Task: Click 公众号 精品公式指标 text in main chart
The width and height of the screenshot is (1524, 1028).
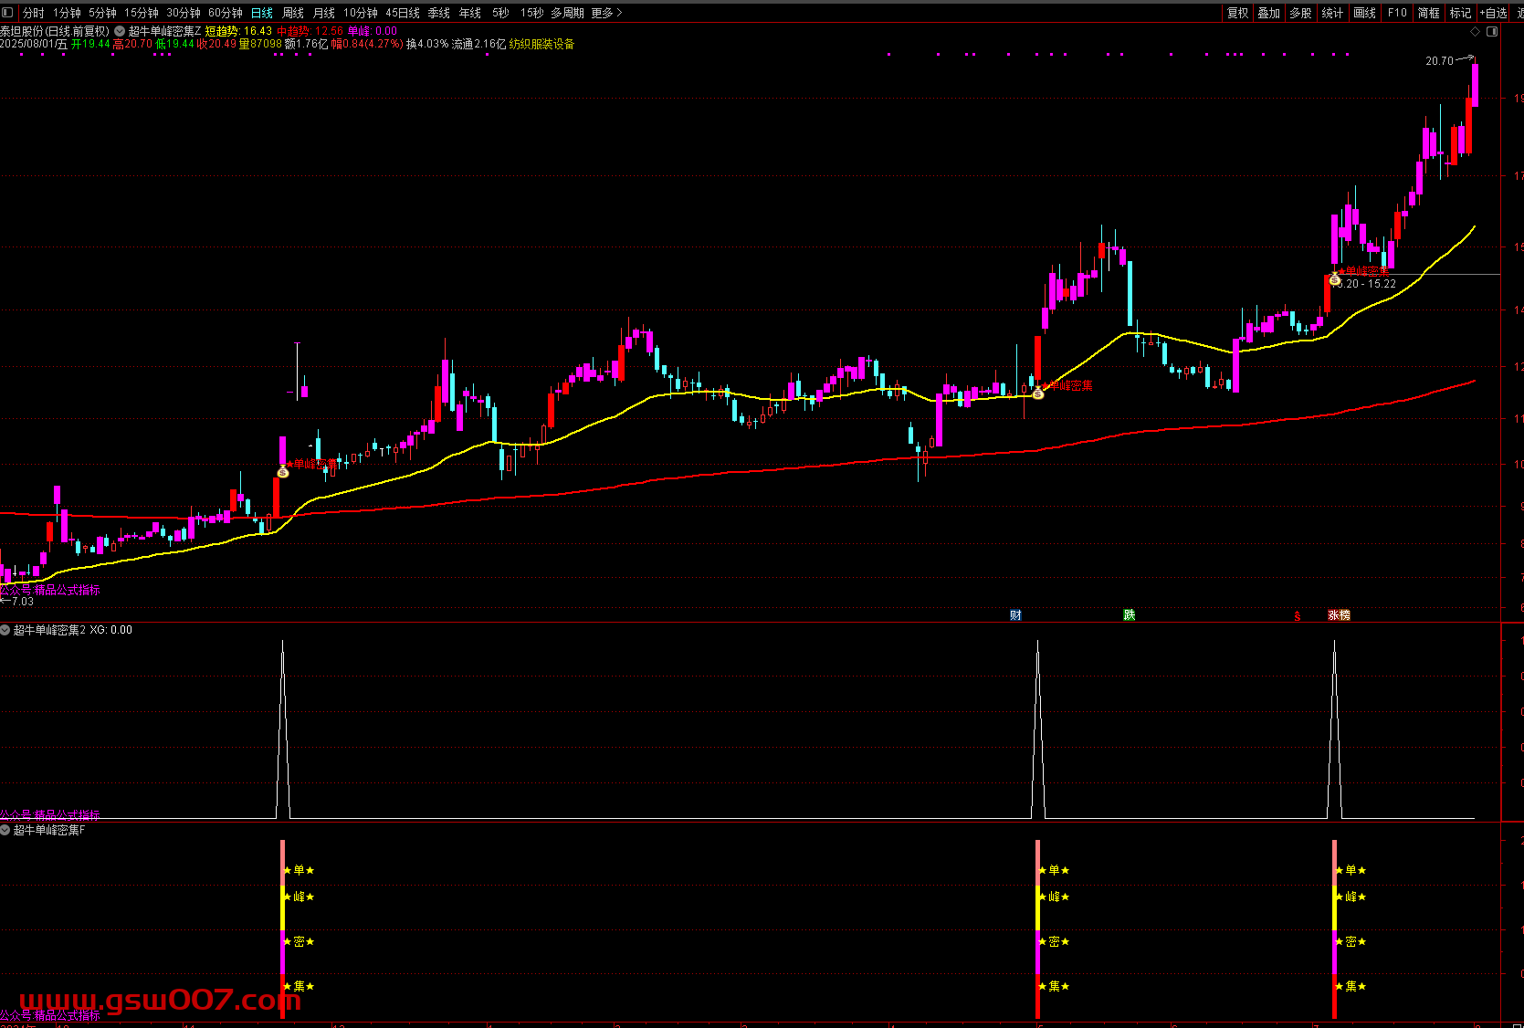Action: pos(50,591)
